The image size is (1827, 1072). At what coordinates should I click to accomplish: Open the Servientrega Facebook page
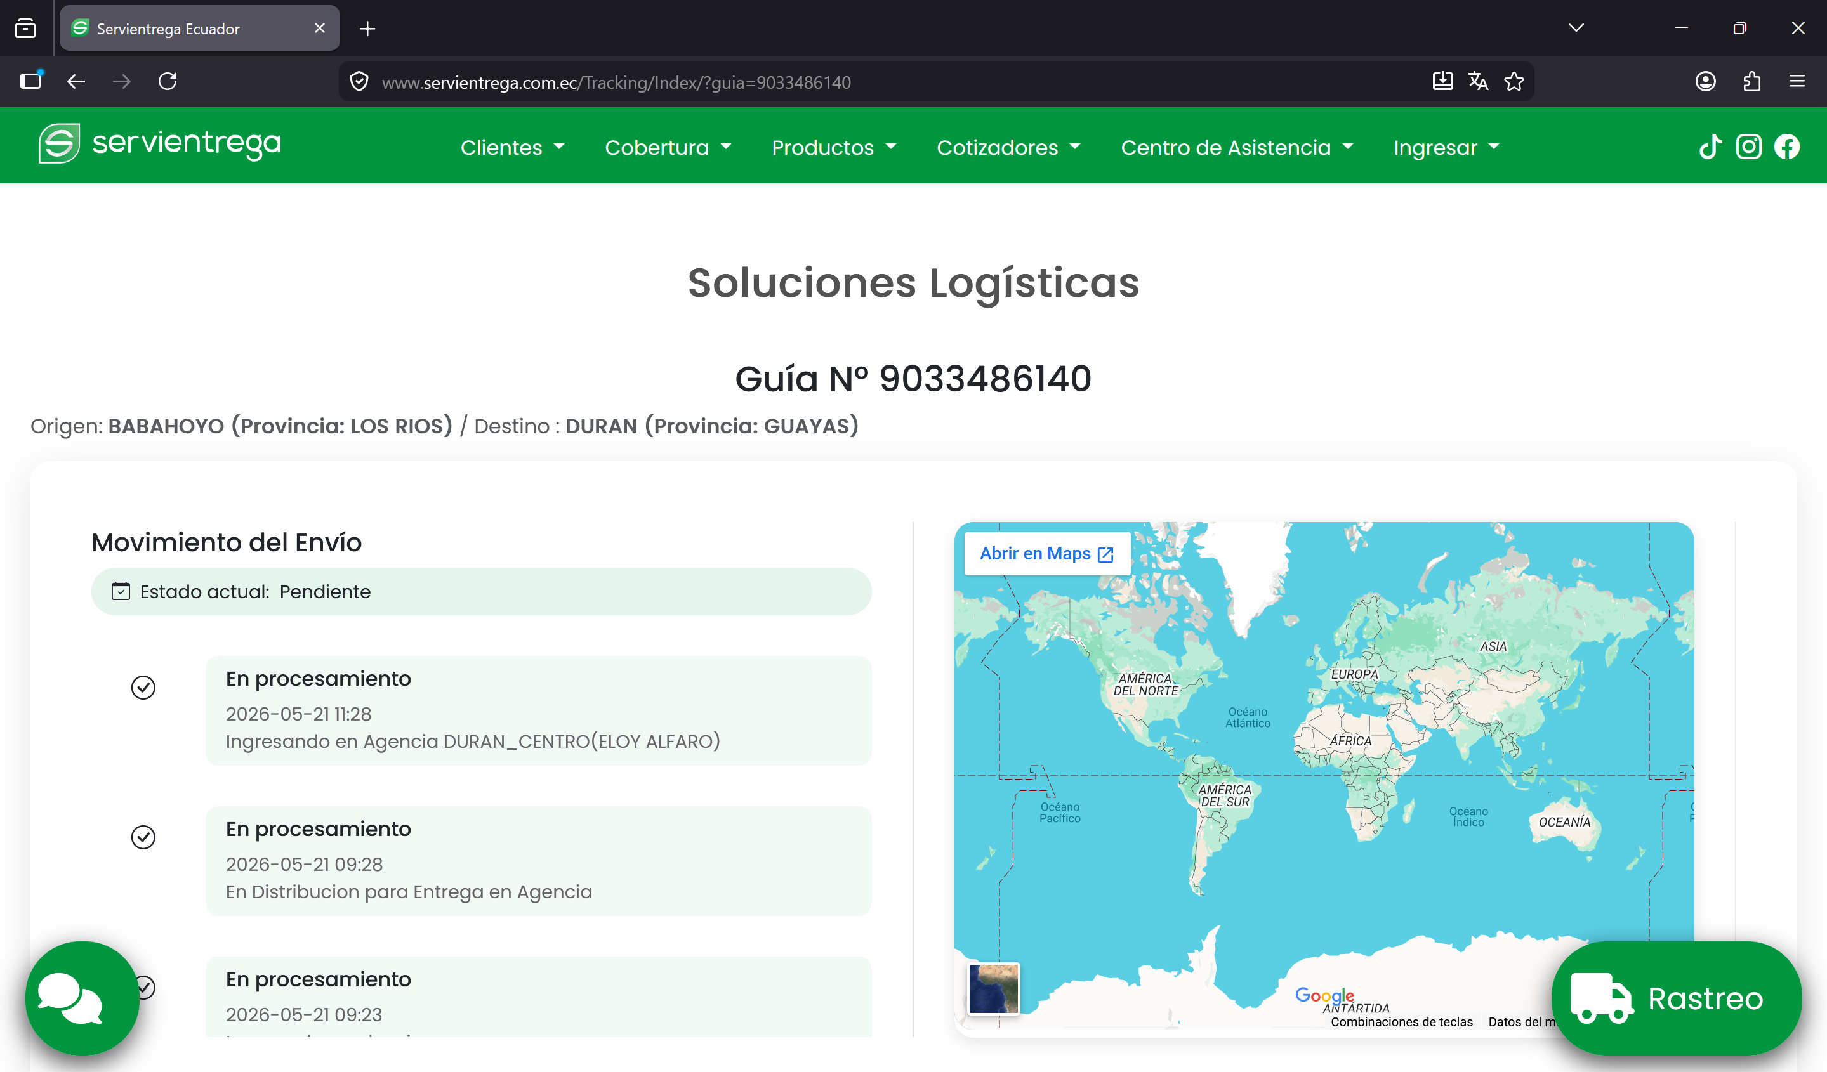point(1786,147)
